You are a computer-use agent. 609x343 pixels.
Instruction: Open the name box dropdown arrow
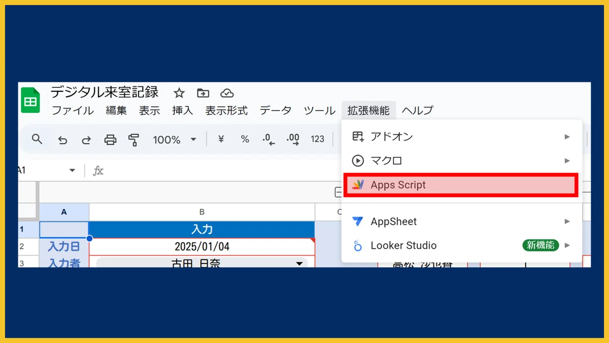click(72, 171)
